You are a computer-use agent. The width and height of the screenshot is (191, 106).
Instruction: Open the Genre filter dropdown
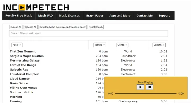pyautogui.click(x=122, y=45)
